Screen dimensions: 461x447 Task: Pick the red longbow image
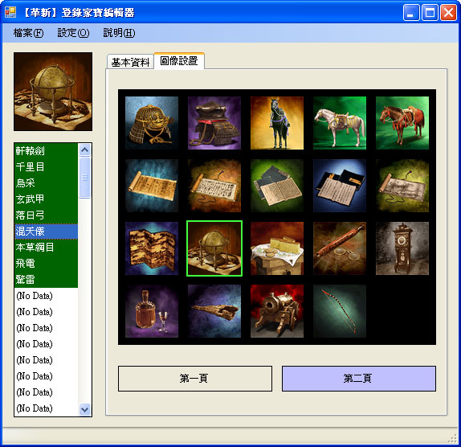(340, 311)
